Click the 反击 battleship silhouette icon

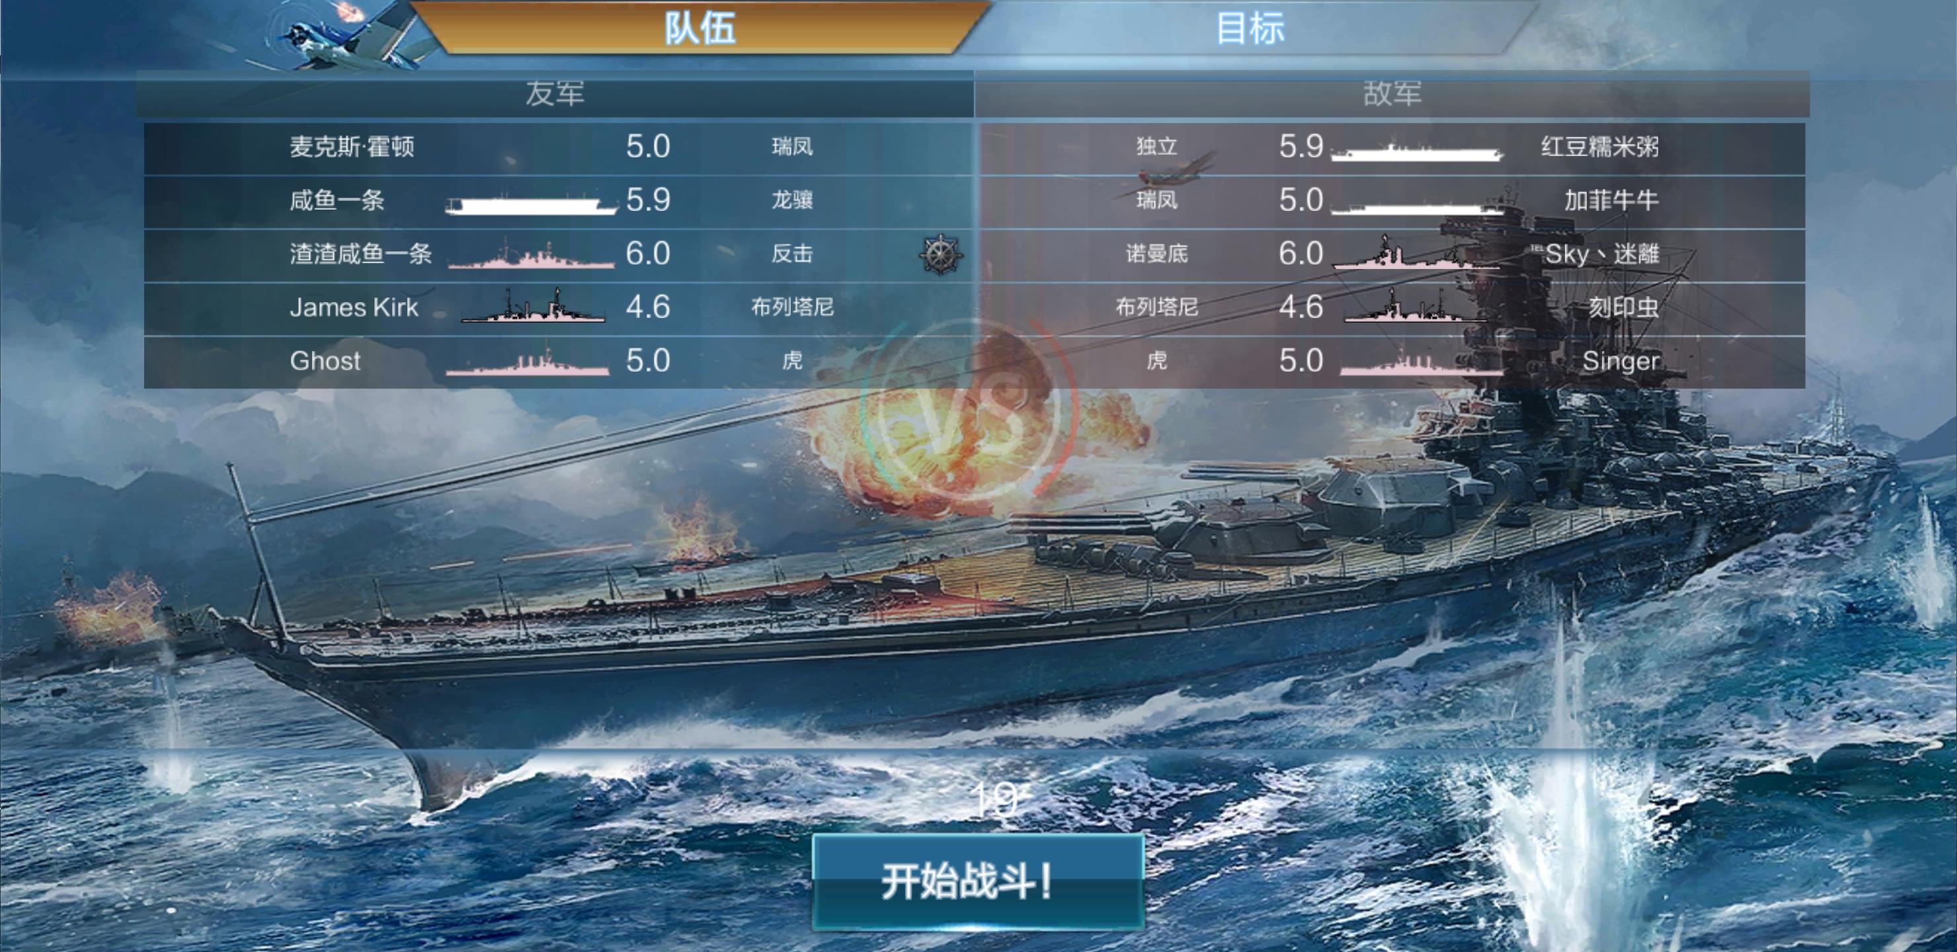(x=530, y=256)
